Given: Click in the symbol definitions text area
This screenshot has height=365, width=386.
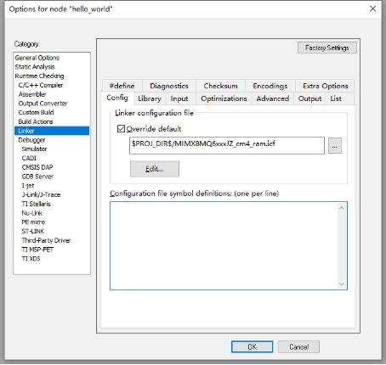Looking at the screenshot, I should click(224, 245).
